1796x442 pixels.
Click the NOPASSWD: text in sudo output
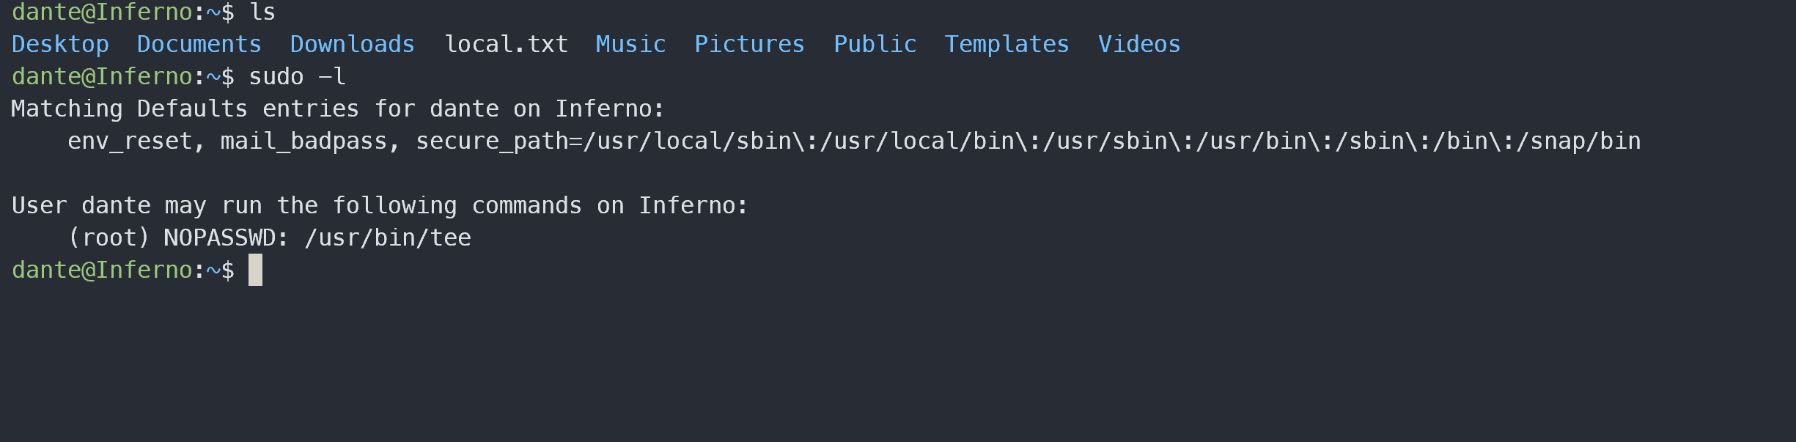point(227,237)
